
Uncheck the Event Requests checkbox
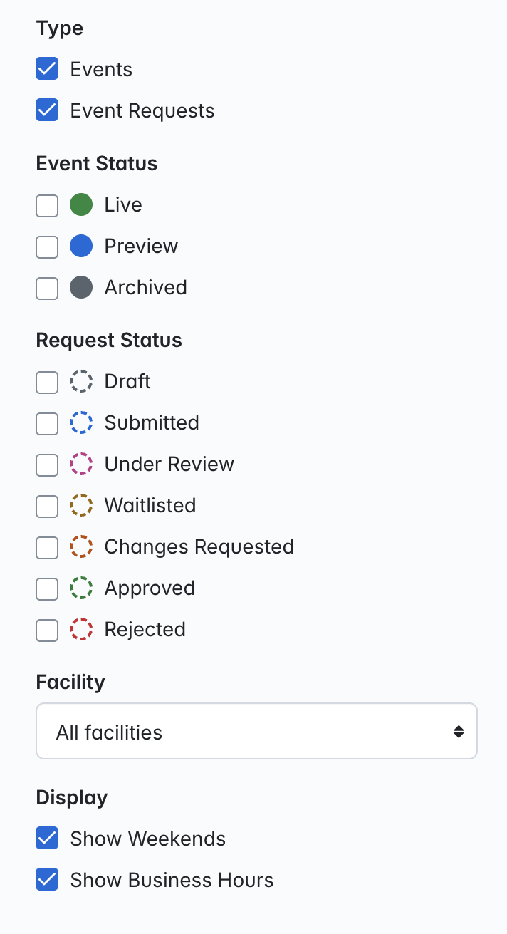pyautogui.click(x=47, y=111)
